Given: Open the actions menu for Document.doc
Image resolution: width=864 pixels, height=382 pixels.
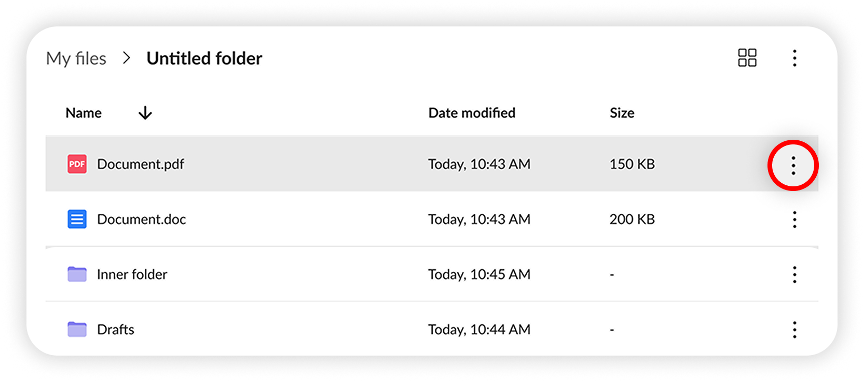Looking at the screenshot, I should point(794,219).
